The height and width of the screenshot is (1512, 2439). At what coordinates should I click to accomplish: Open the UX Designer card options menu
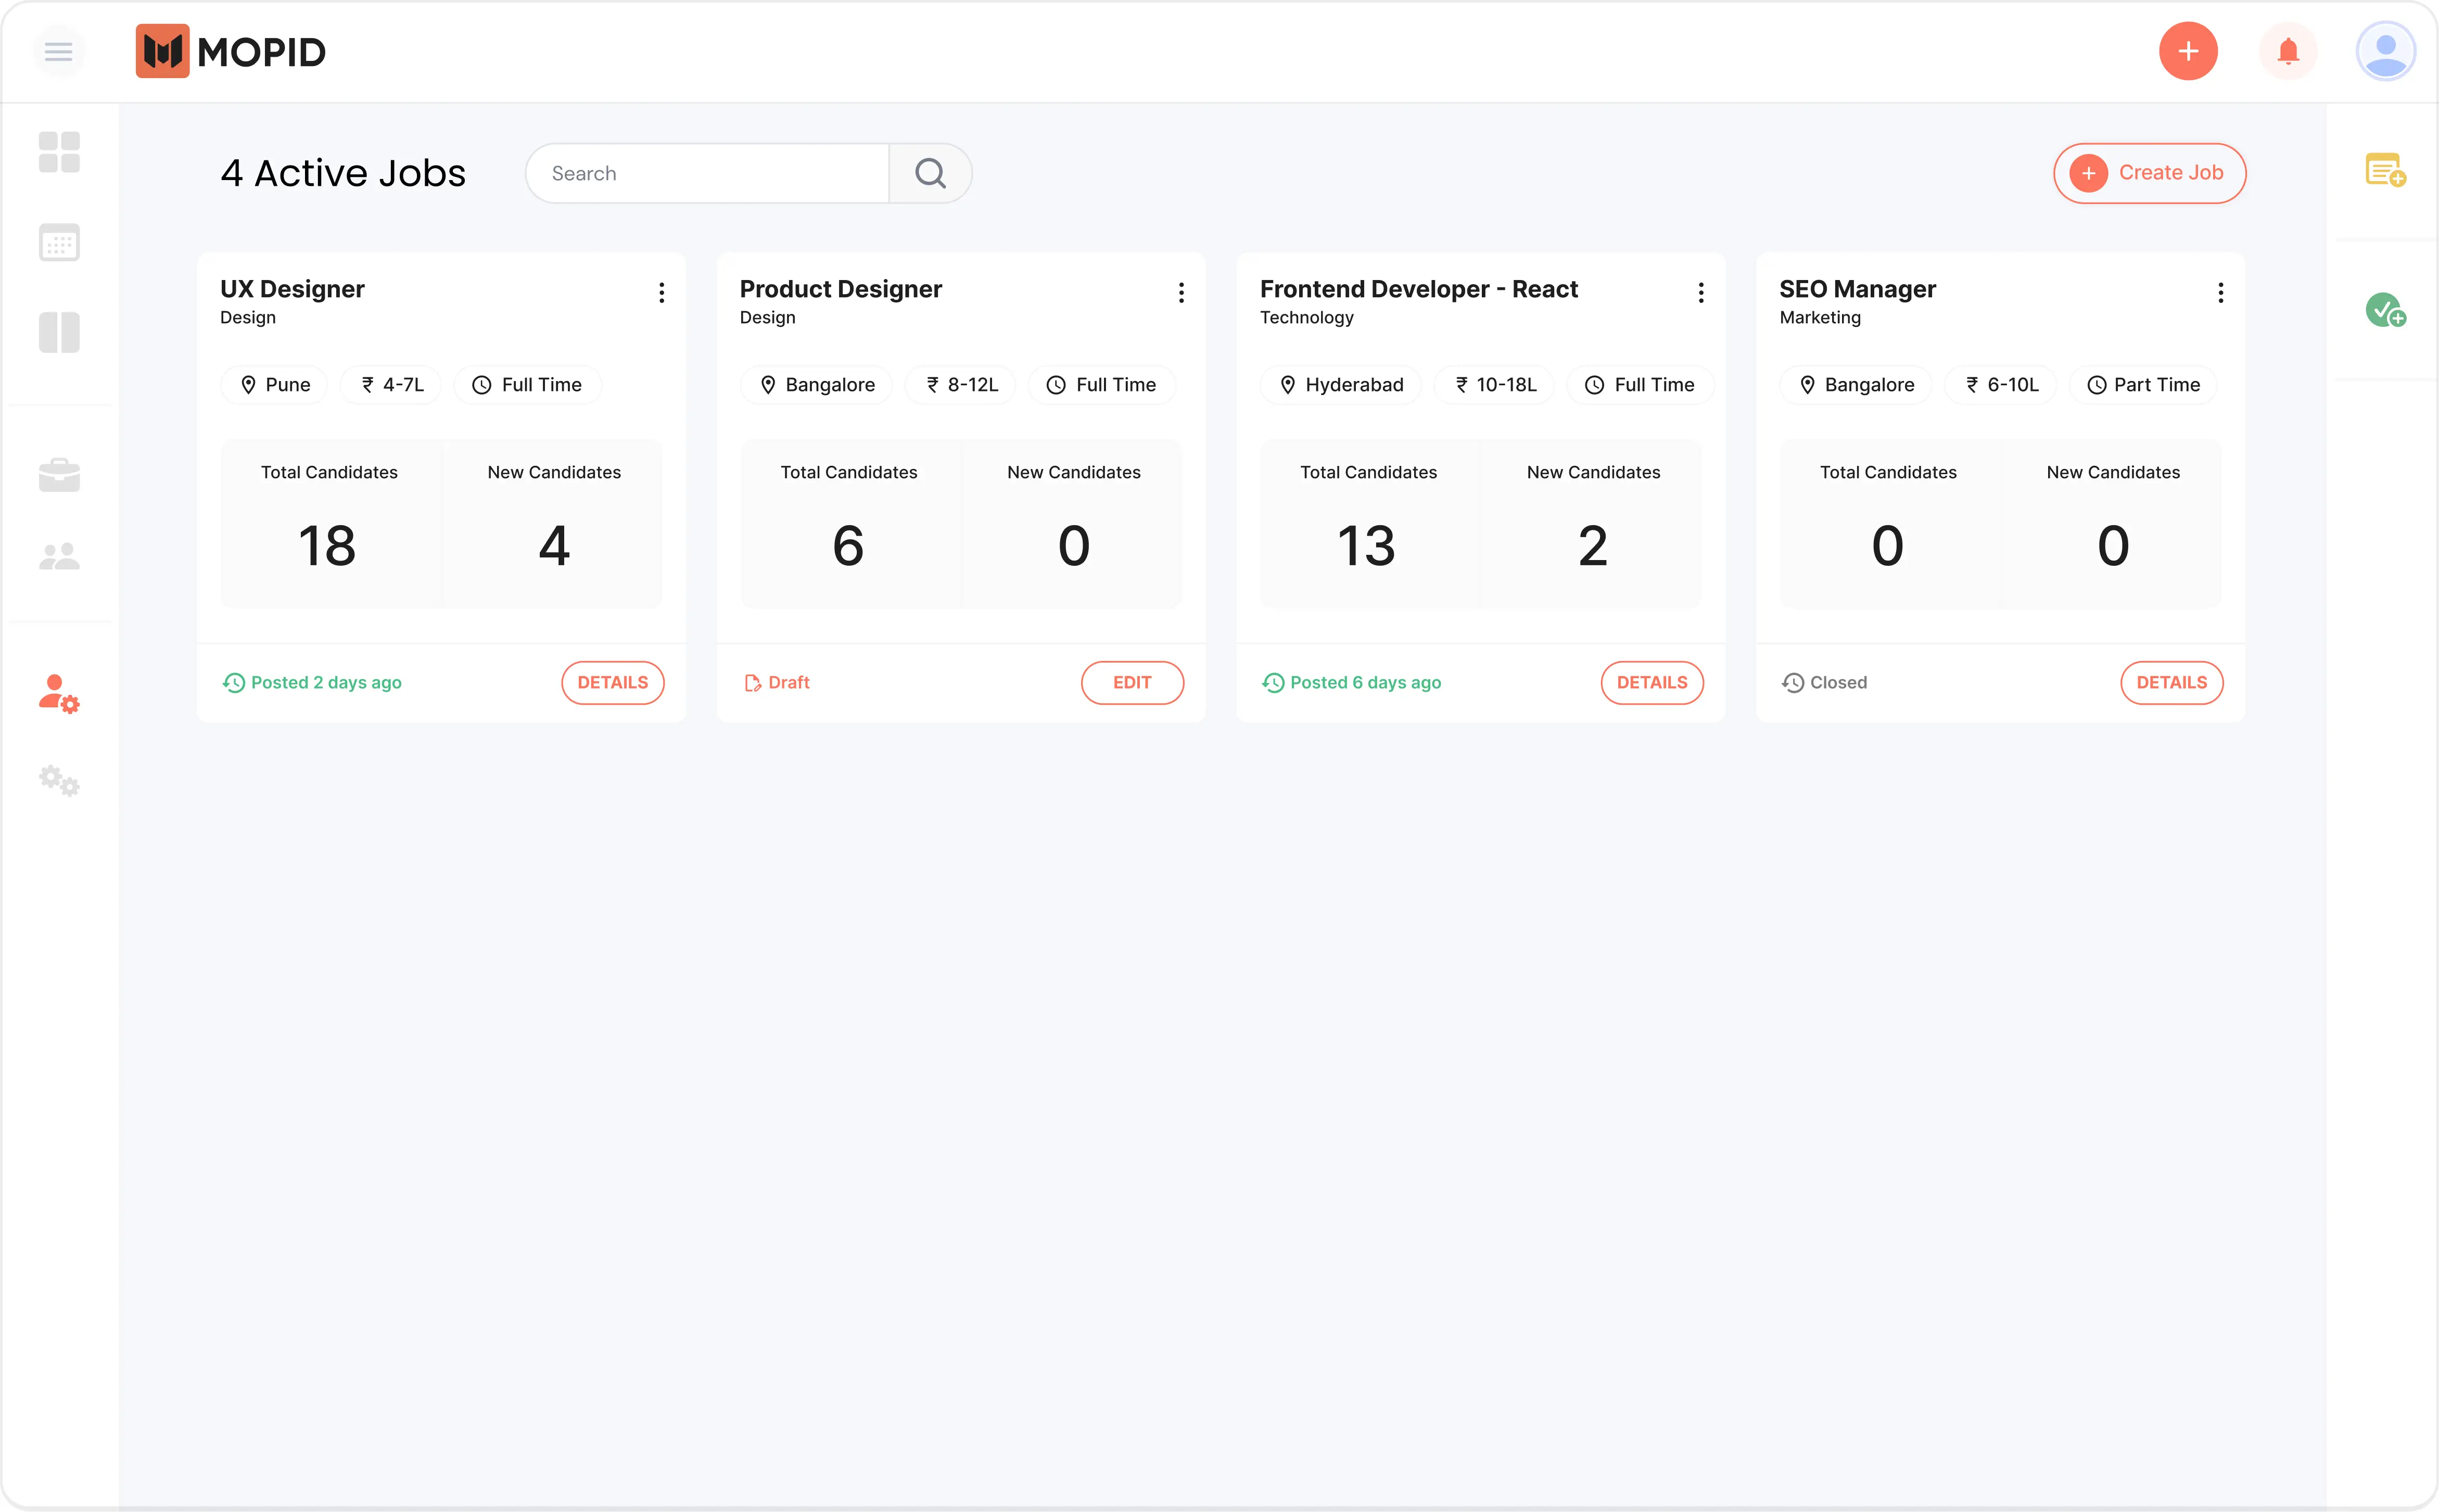tap(661, 292)
